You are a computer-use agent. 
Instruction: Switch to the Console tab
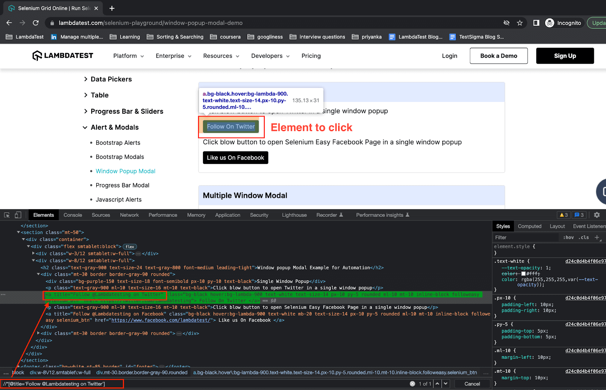[73, 215]
